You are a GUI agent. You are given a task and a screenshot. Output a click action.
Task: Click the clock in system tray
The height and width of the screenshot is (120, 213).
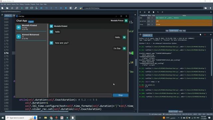pos(203,118)
